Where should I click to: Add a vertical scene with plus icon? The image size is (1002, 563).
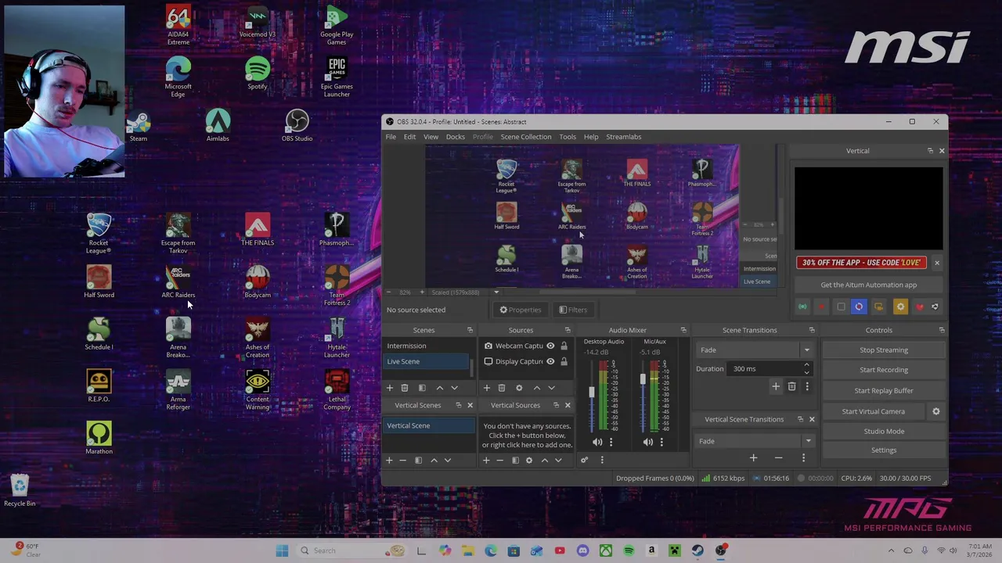[389, 460]
